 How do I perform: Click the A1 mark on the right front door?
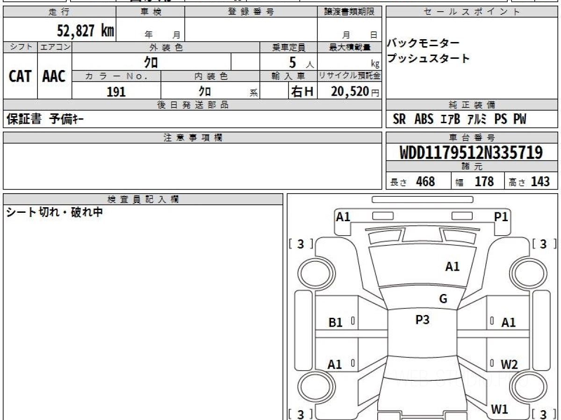(509, 322)
